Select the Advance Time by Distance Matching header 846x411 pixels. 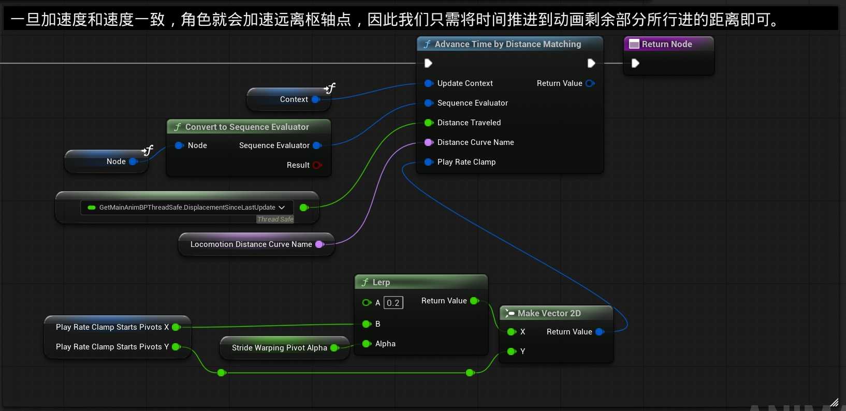point(507,45)
